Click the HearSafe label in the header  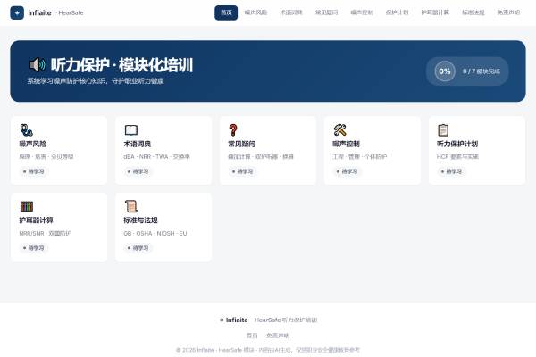coord(71,13)
